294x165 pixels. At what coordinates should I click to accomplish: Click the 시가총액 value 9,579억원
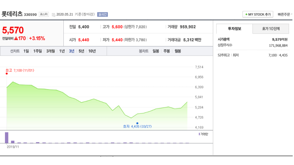pos(280,40)
